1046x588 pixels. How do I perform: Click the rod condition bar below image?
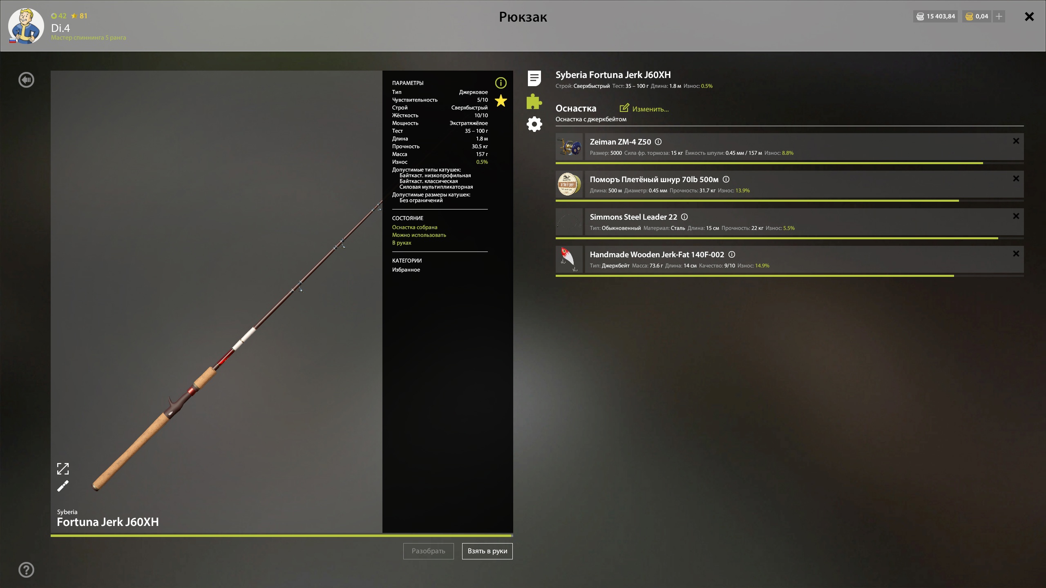click(x=282, y=535)
